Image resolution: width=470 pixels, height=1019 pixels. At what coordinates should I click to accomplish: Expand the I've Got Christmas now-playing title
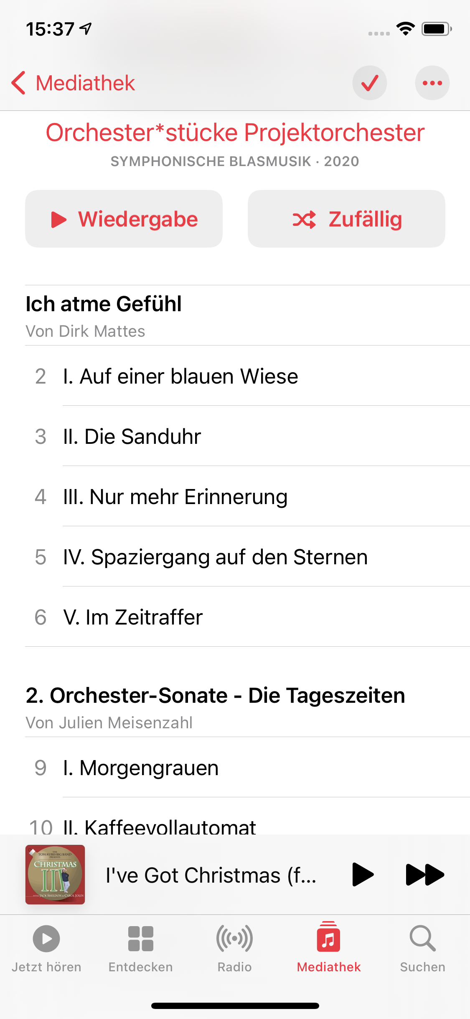(211, 875)
